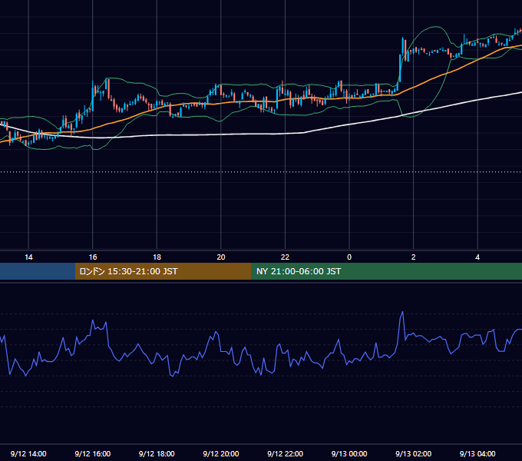This screenshot has height=461, width=522.
Task: Click the 9/12 18:00 date label
Action: (157, 453)
